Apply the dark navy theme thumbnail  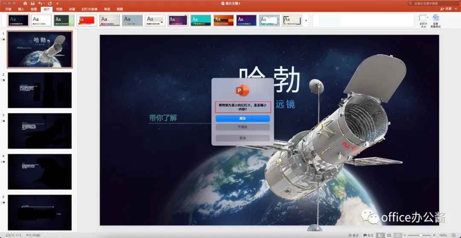[x=18, y=20]
